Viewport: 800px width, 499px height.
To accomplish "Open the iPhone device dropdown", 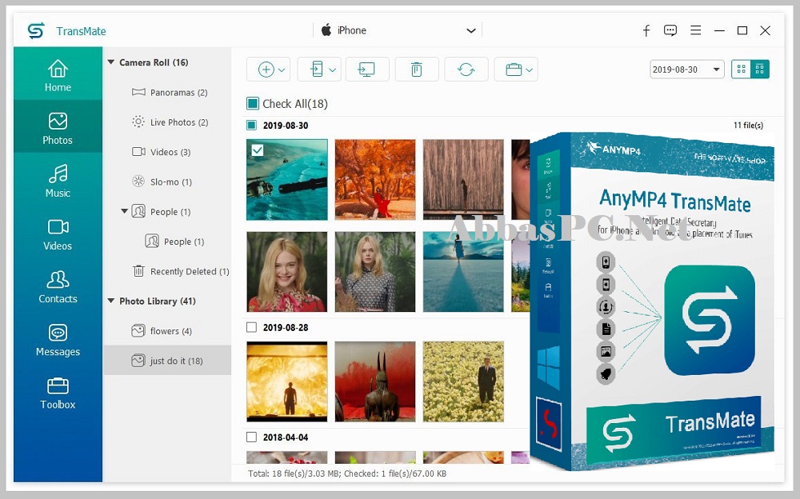I will click(x=398, y=30).
